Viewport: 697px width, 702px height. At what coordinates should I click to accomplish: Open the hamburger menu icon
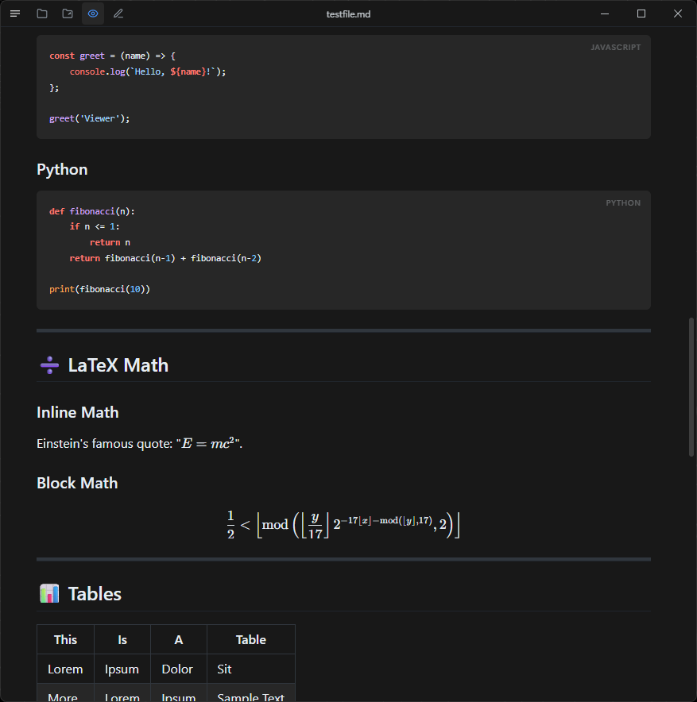[14, 13]
